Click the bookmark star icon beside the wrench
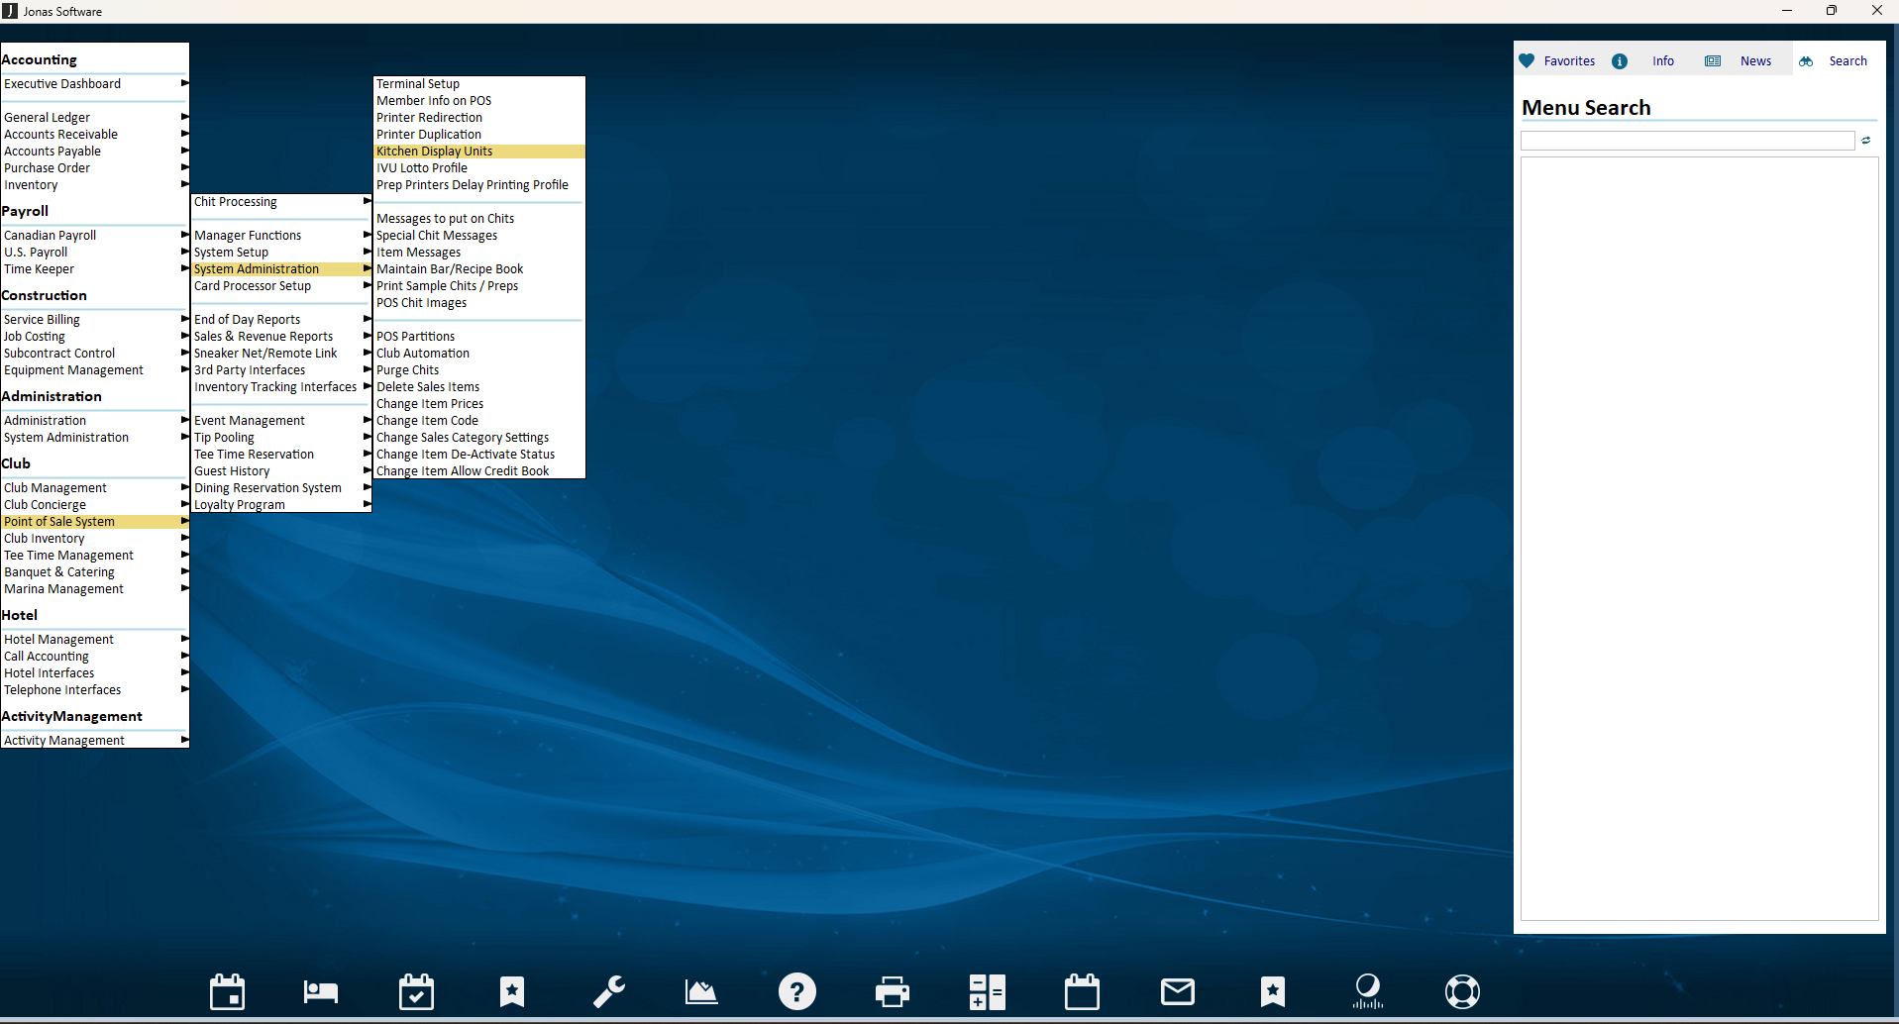 tap(512, 991)
